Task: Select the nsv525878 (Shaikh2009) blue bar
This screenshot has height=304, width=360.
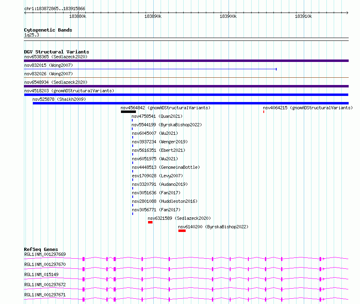Action: click(x=191, y=103)
